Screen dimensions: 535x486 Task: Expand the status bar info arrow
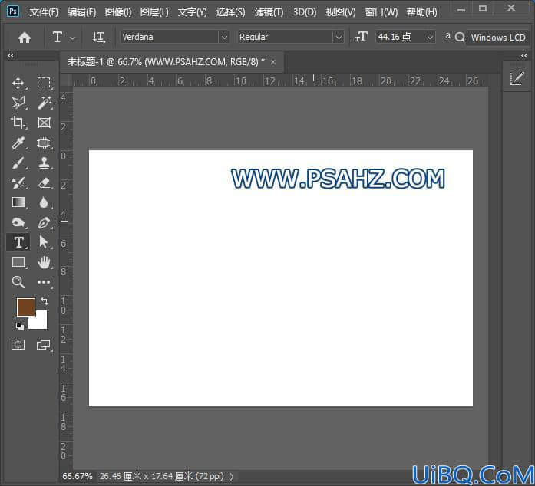tap(232, 476)
